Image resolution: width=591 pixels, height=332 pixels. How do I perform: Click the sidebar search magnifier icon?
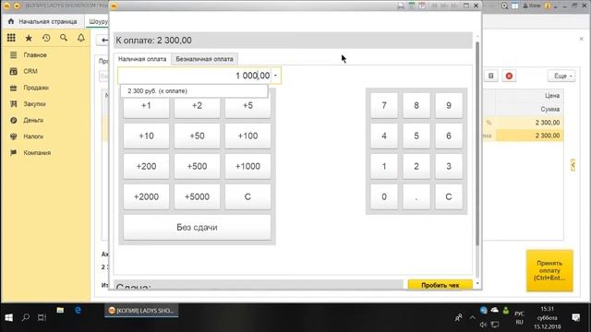(64, 38)
